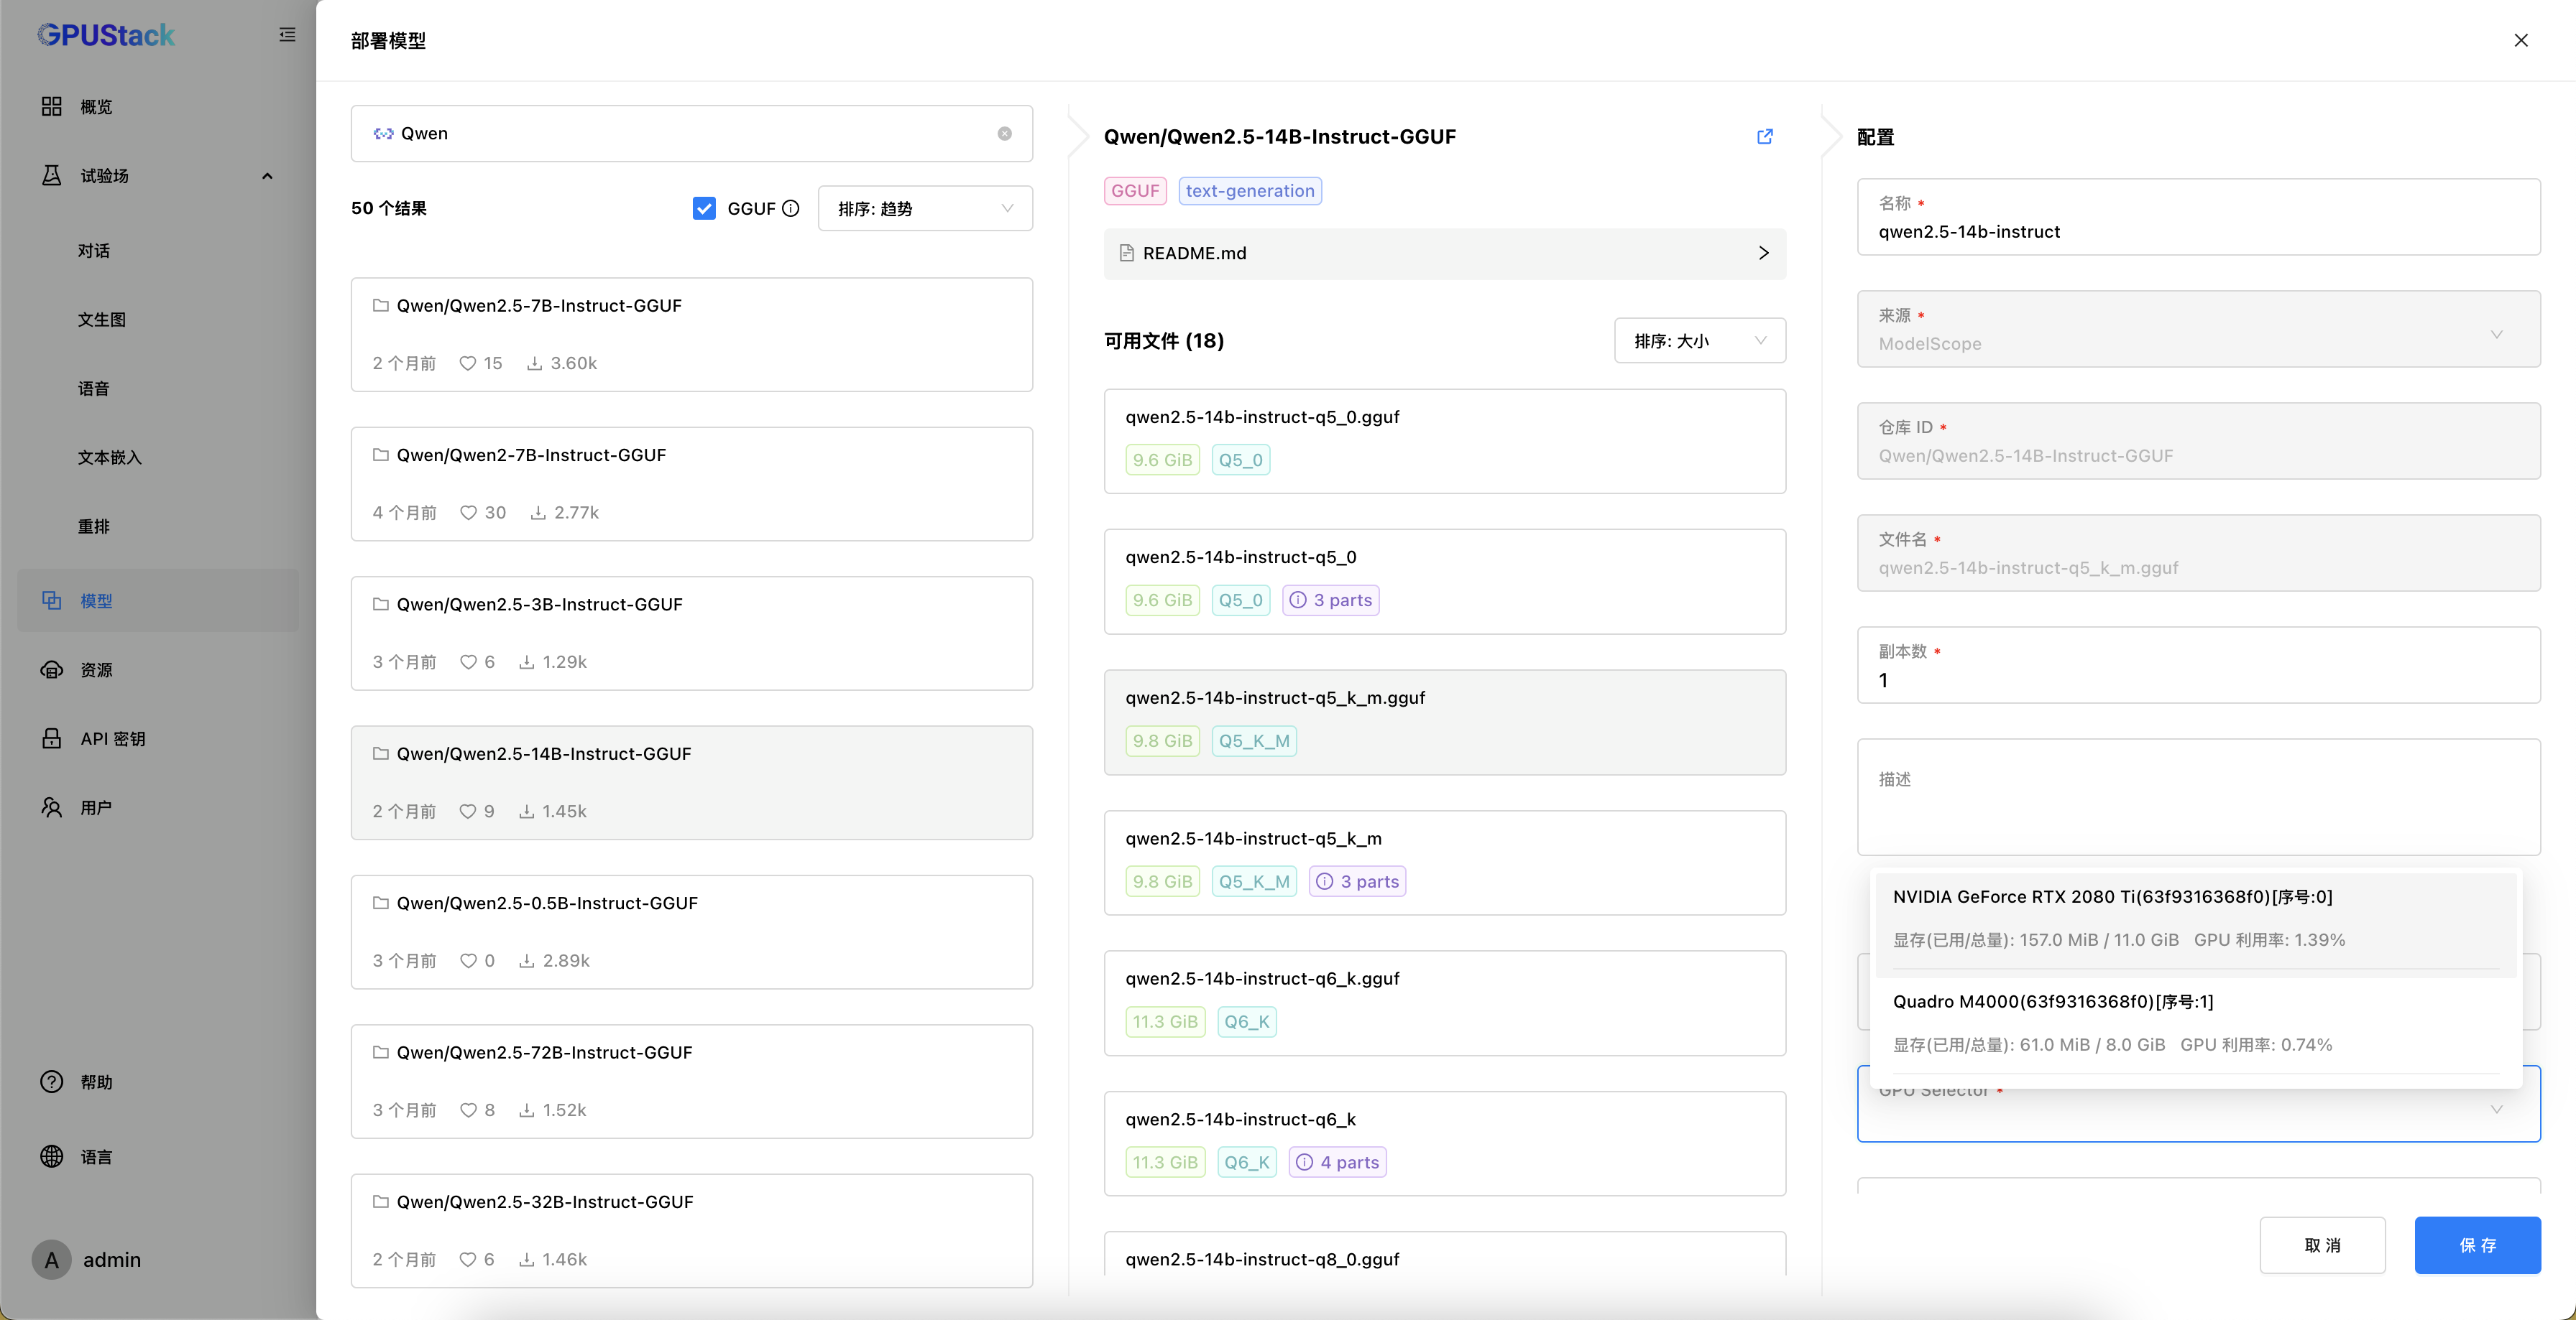Click the 帮助 help icon
Screen dimensions: 2576x1320
[52, 1082]
